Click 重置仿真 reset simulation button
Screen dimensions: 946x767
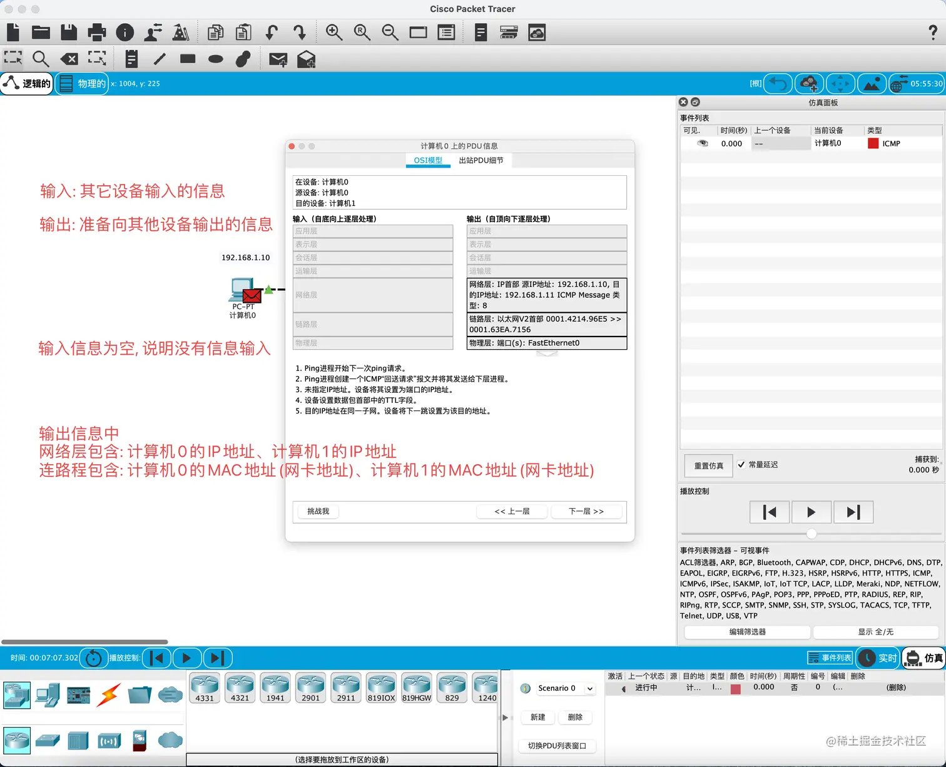coord(708,465)
